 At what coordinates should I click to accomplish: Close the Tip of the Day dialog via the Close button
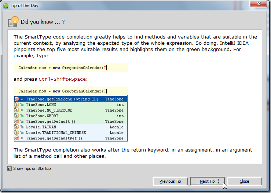244,181
